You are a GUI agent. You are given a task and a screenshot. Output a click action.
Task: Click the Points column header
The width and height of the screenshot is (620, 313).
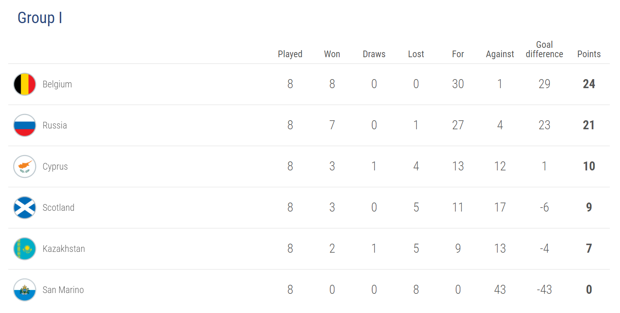point(589,54)
